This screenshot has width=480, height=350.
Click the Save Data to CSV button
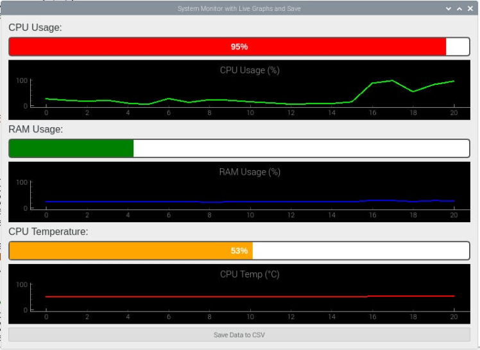coord(239,335)
